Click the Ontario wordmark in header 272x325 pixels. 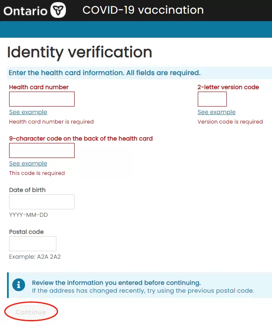click(x=25, y=11)
